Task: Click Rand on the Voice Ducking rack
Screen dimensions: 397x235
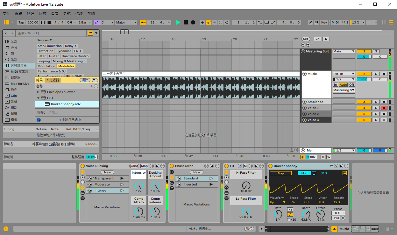Action: click(x=134, y=166)
